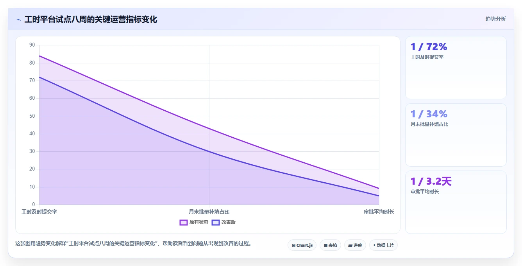Image resolution: width=522 pixels, height=266 pixels.
Task: Click the blue 改善后 legend swatch
Action: [216, 222]
